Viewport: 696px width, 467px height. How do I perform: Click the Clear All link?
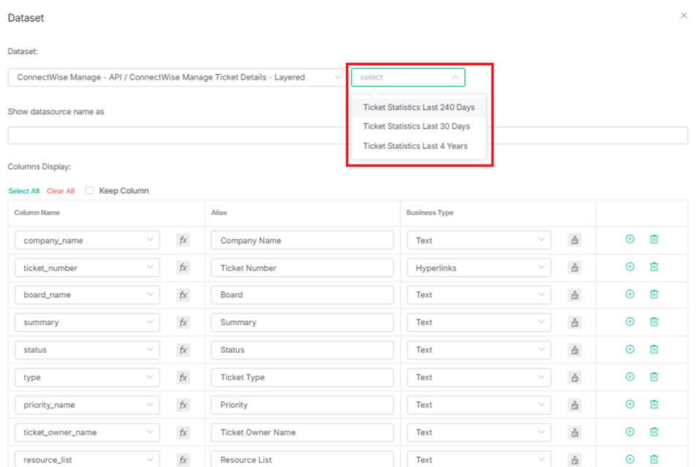click(61, 191)
